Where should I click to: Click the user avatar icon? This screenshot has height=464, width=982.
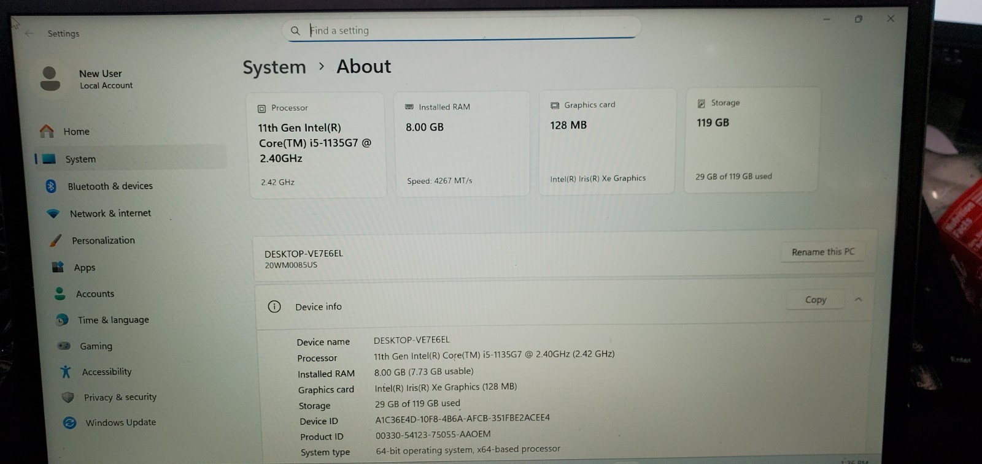(x=50, y=79)
